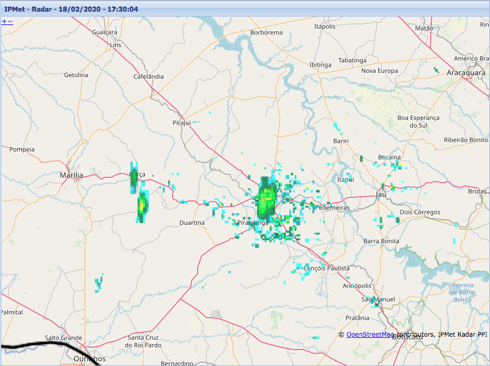
Task: Click the zoom in plus link
Action: point(4,21)
